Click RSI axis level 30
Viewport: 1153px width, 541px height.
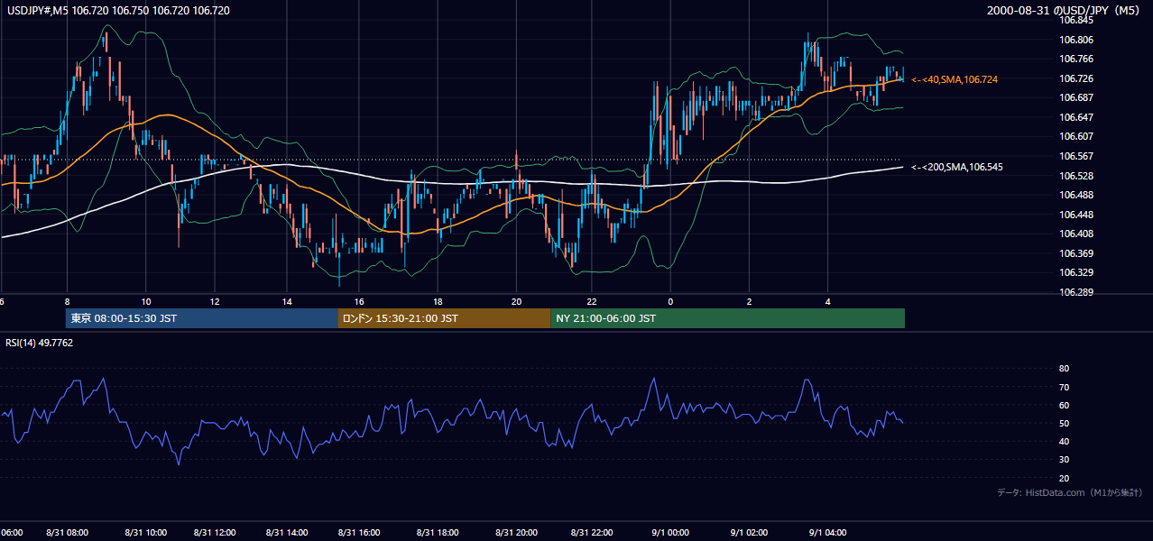click(x=1065, y=460)
